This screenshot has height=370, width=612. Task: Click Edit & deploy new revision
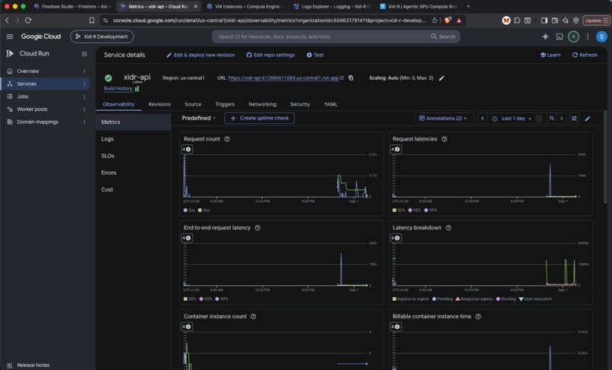[200, 55]
